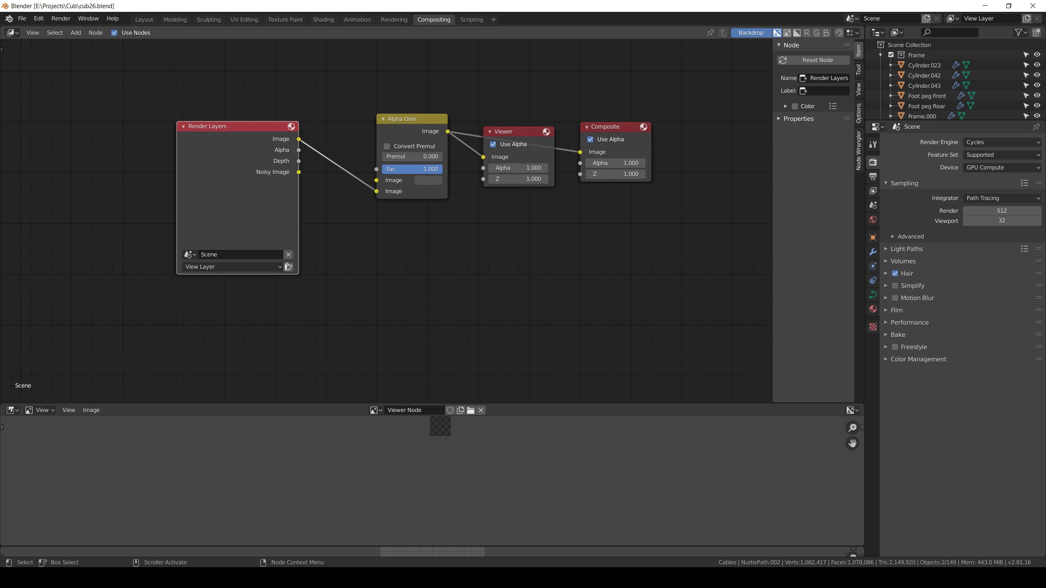Open the Render Engine dropdown
1046x588 pixels.
tap(1002, 142)
